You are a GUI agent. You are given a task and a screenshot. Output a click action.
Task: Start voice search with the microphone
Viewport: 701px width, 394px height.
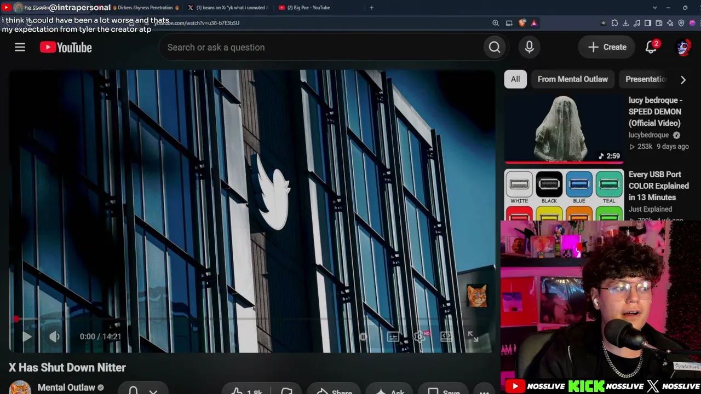click(x=529, y=48)
